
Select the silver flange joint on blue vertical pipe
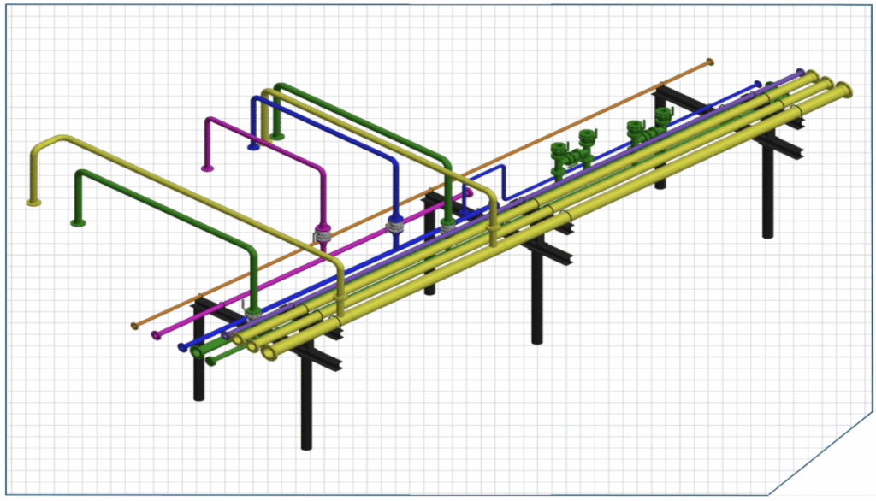pyautogui.click(x=394, y=226)
